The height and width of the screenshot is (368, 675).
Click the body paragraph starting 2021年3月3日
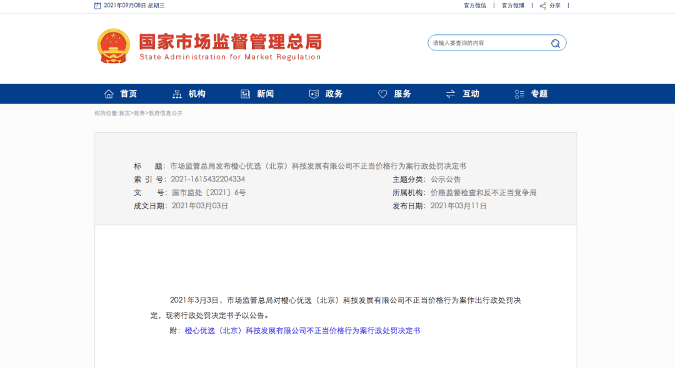[336, 308]
